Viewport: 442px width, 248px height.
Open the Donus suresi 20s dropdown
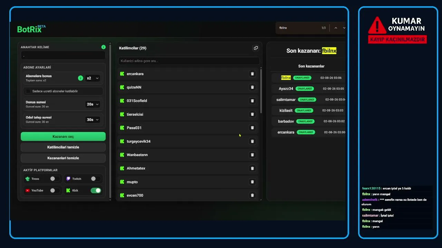[x=93, y=104]
